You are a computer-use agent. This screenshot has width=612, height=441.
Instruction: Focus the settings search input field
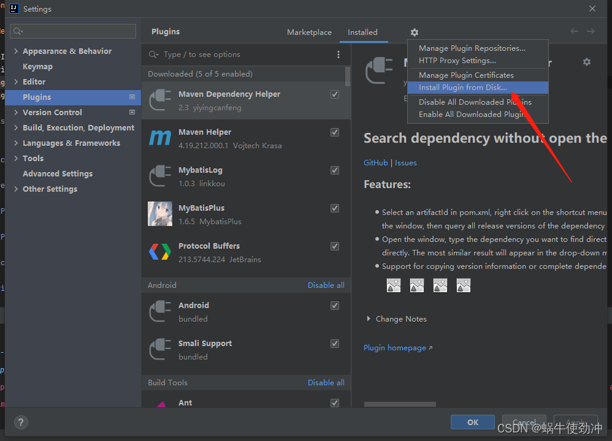[x=73, y=31]
